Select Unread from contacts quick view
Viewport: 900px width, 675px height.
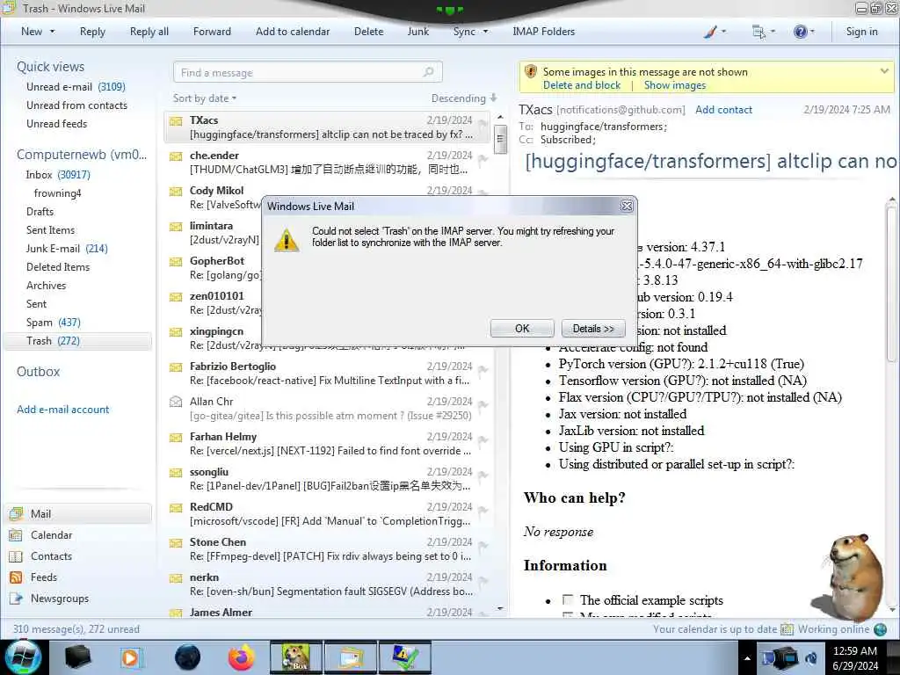click(77, 105)
